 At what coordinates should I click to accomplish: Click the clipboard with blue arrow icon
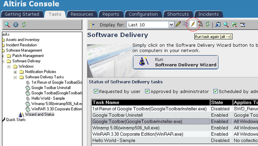[x=218, y=25]
